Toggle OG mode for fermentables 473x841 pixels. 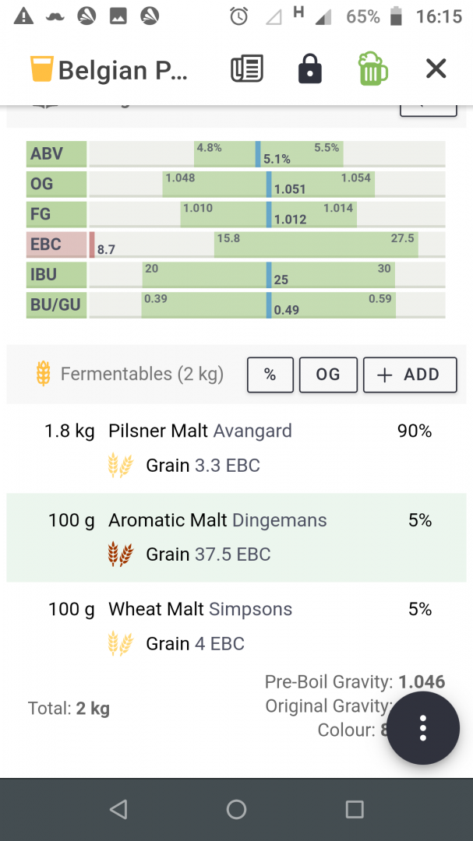pyautogui.click(x=328, y=375)
